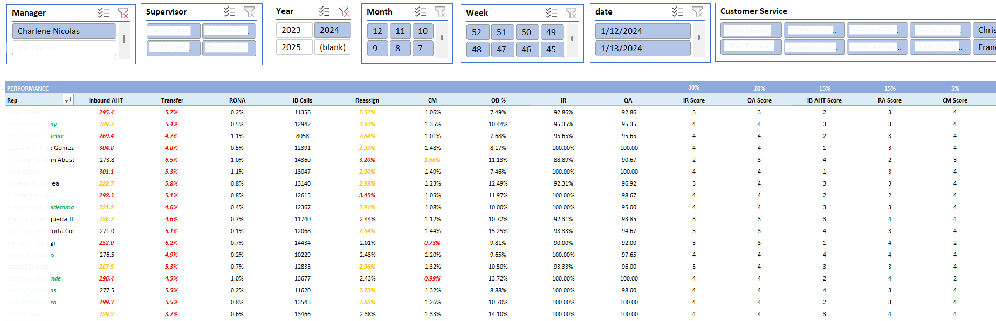Toggle year 2024 in Year slicer

(x=332, y=30)
